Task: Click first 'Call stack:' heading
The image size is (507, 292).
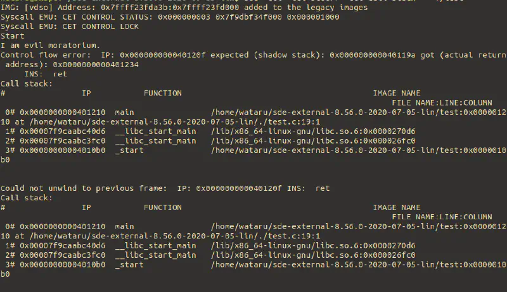Action: coord(26,83)
